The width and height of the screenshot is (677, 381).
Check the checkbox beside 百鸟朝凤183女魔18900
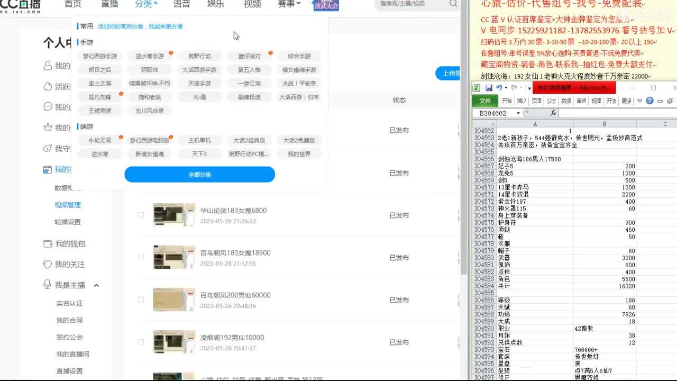pos(141,257)
